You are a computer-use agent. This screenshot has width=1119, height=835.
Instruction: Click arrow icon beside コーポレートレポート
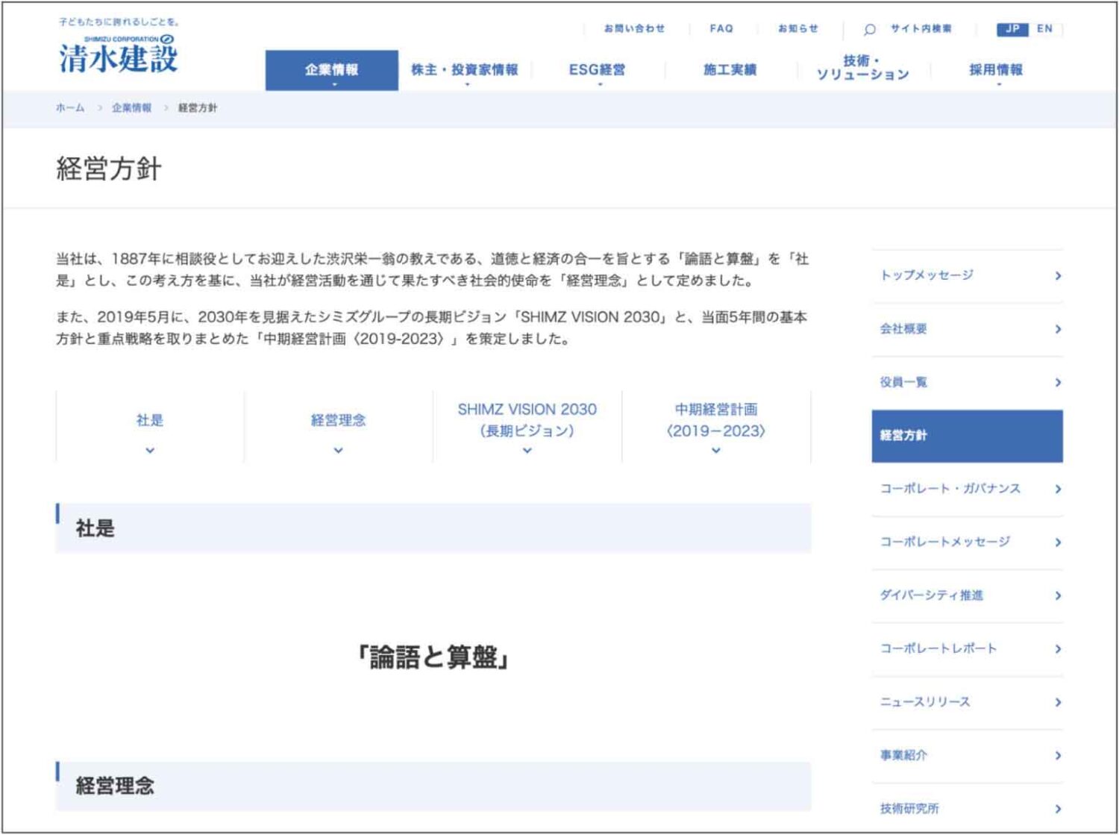tap(1058, 649)
